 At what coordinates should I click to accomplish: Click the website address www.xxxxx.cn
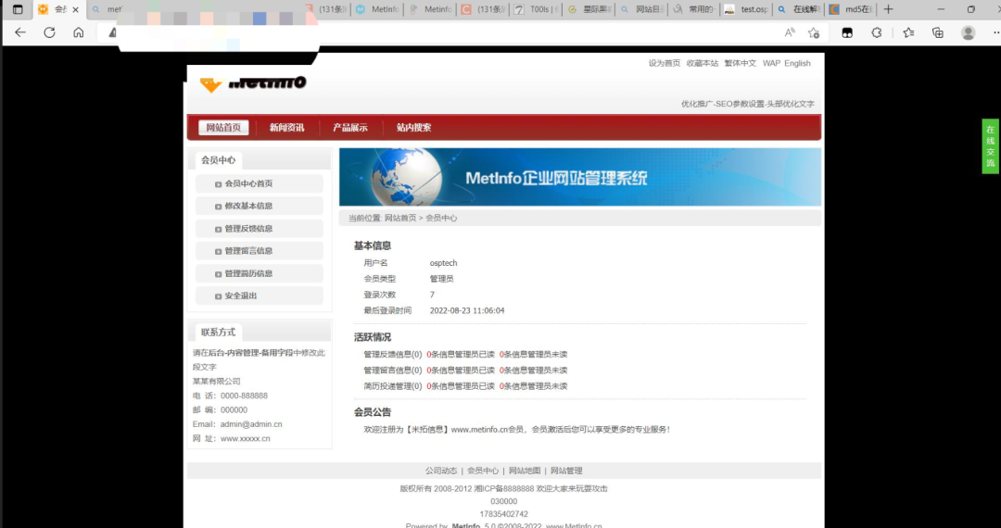click(245, 439)
